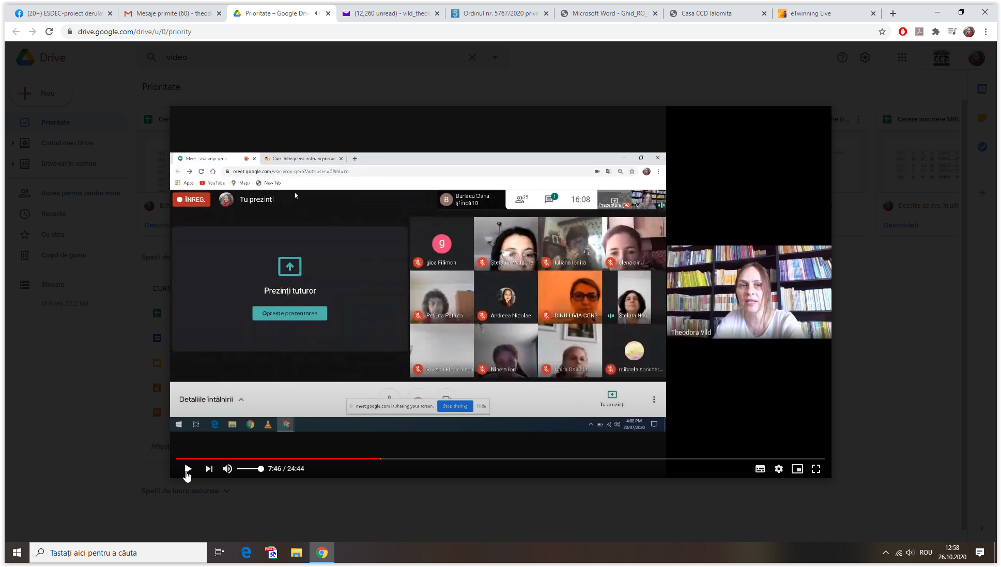Open system volume control

(x=910, y=553)
